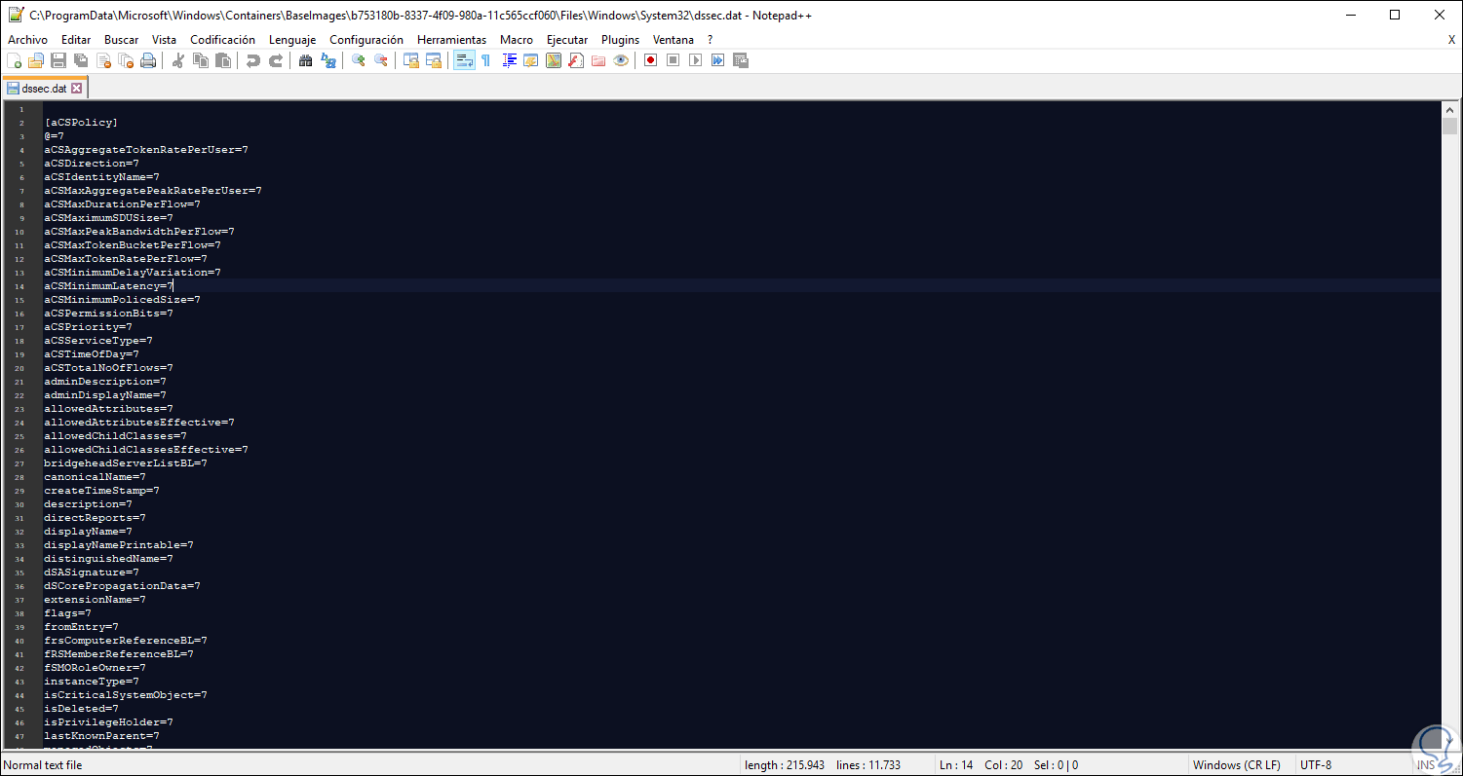Save all open files
This screenshot has width=1463, height=776.
tap(81, 60)
